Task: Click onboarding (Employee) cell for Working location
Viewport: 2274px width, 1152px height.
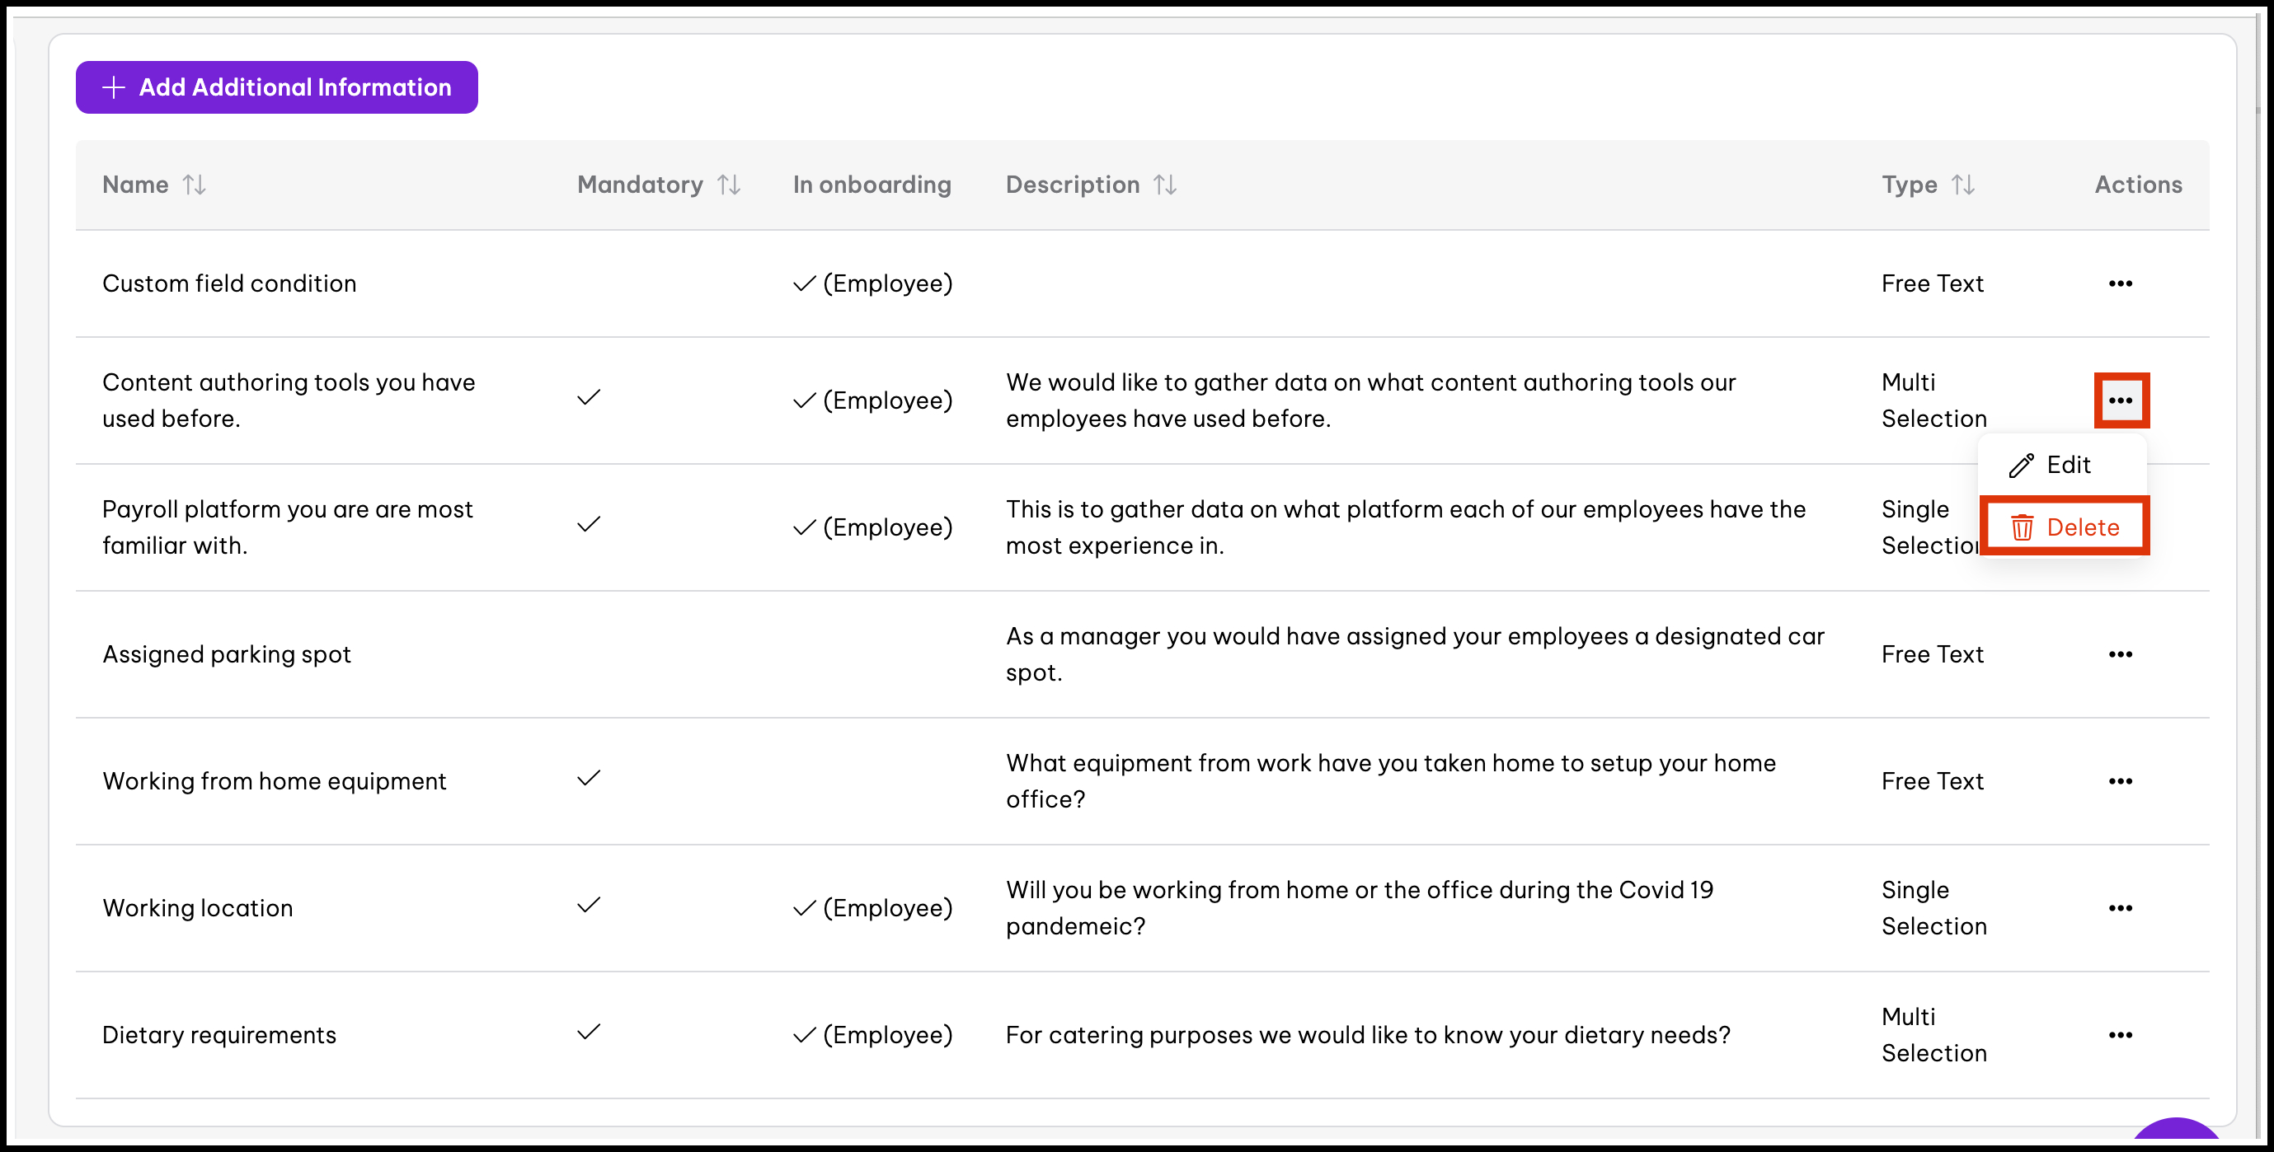Action: pyautogui.click(x=872, y=909)
